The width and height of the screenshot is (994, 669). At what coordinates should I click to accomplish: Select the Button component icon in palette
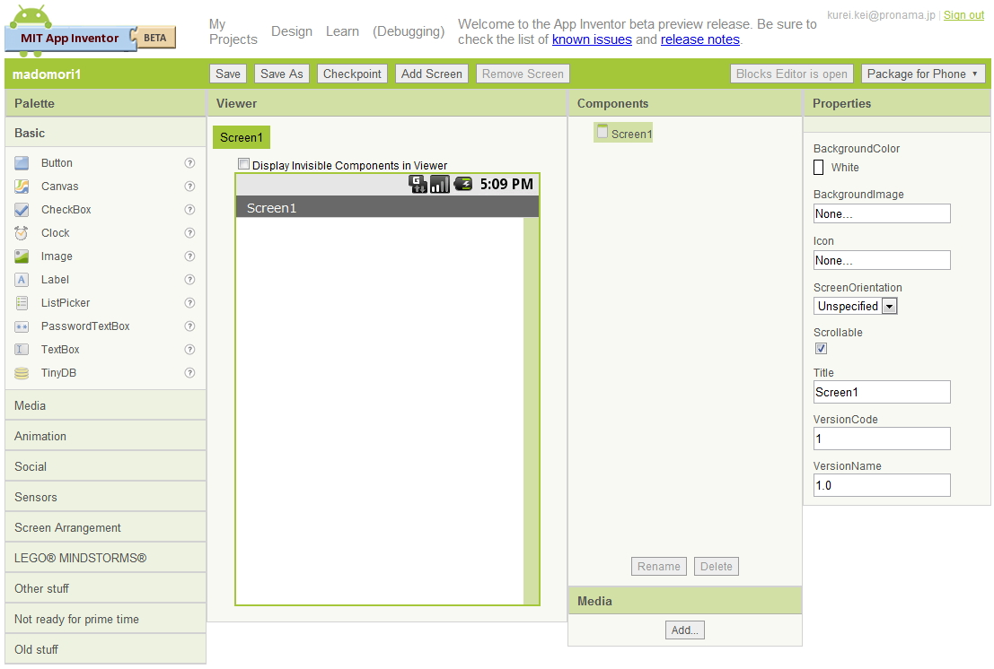click(x=22, y=163)
